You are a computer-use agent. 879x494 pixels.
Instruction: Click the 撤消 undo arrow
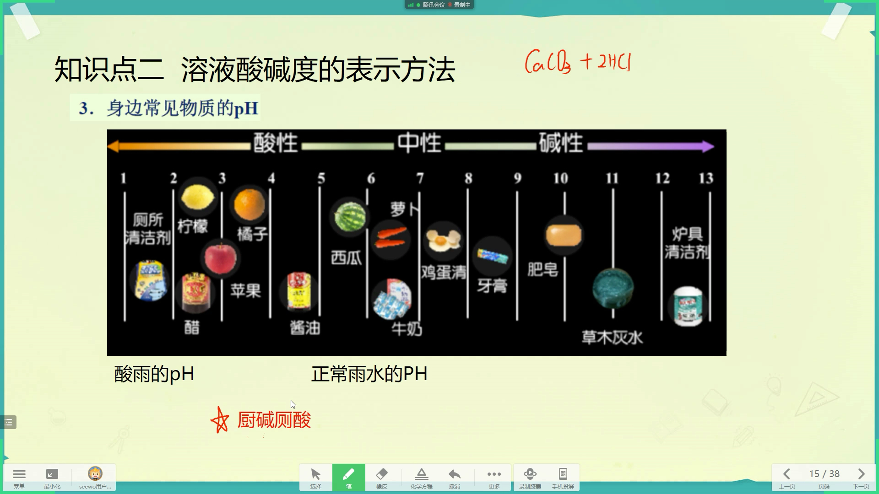click(455, 478)
